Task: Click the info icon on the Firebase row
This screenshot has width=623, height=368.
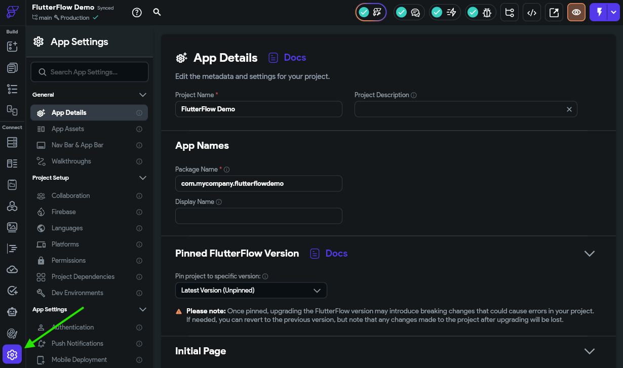Action: point(139,212)
